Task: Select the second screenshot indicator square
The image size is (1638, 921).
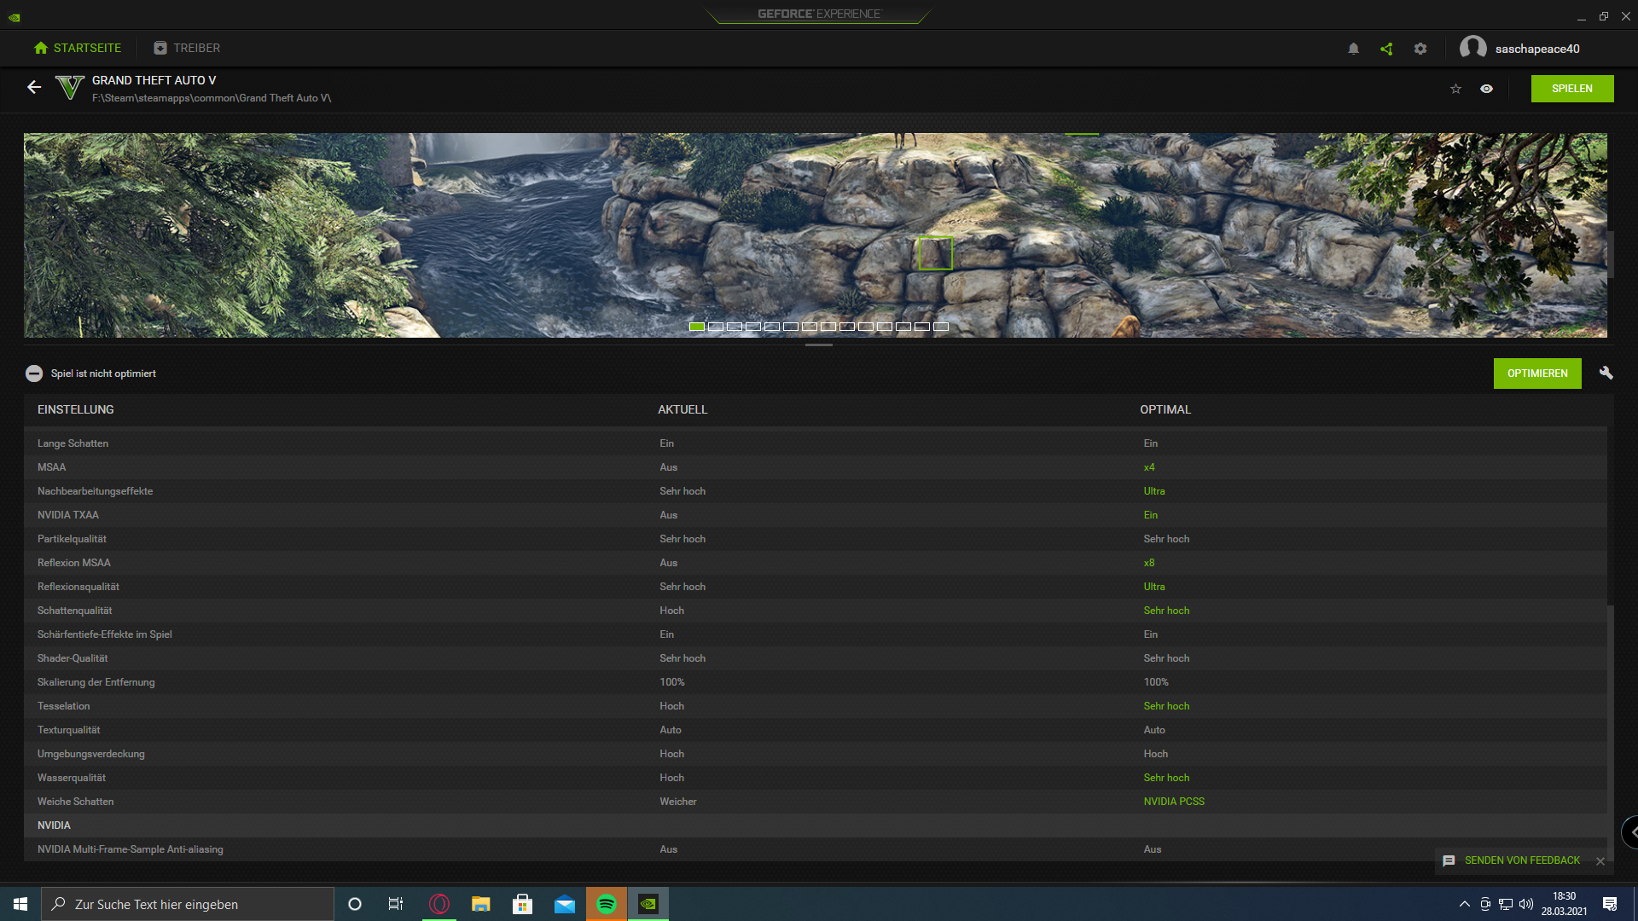Action: point(716,327)
